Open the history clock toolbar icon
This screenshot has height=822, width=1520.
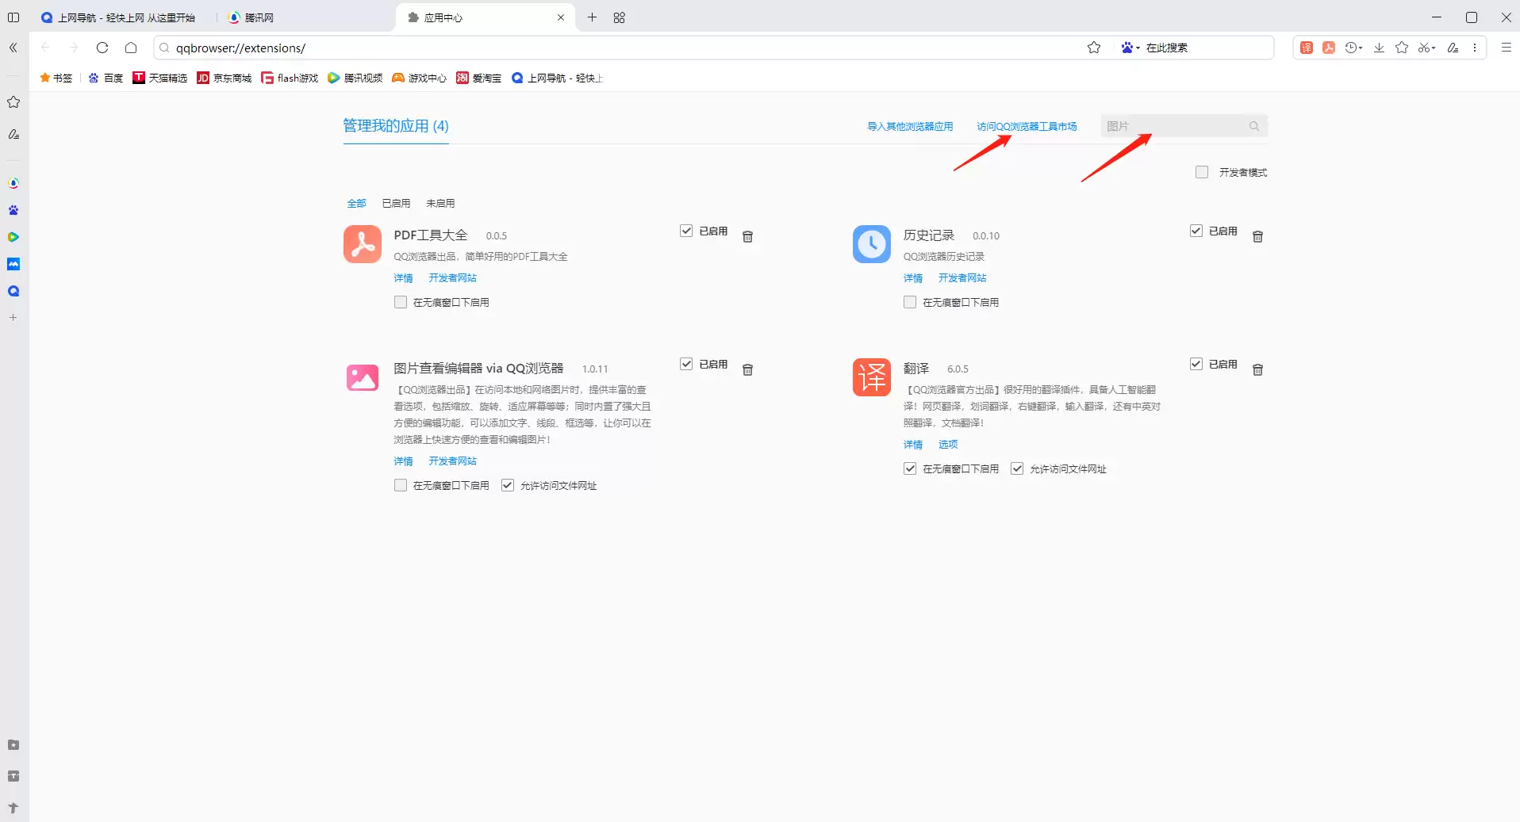(1351, 48)
